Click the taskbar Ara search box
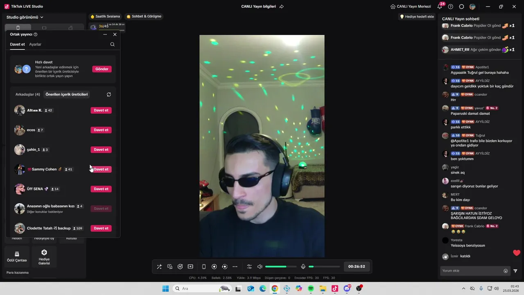 point(202,288)
